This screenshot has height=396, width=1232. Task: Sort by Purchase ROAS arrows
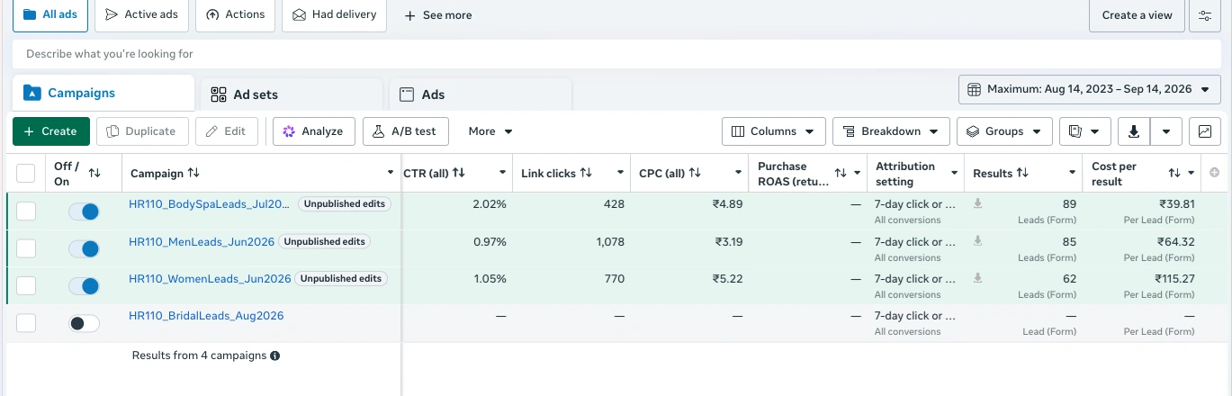pos(841,173)
